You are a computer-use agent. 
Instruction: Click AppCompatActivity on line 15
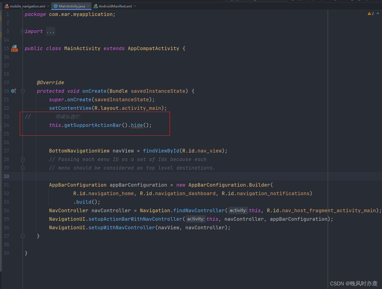153,48
